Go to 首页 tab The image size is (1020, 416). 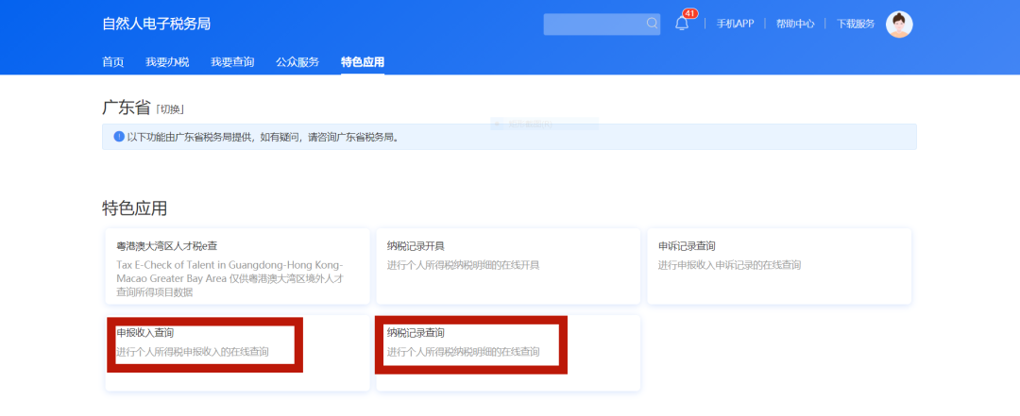pos(113,62)
